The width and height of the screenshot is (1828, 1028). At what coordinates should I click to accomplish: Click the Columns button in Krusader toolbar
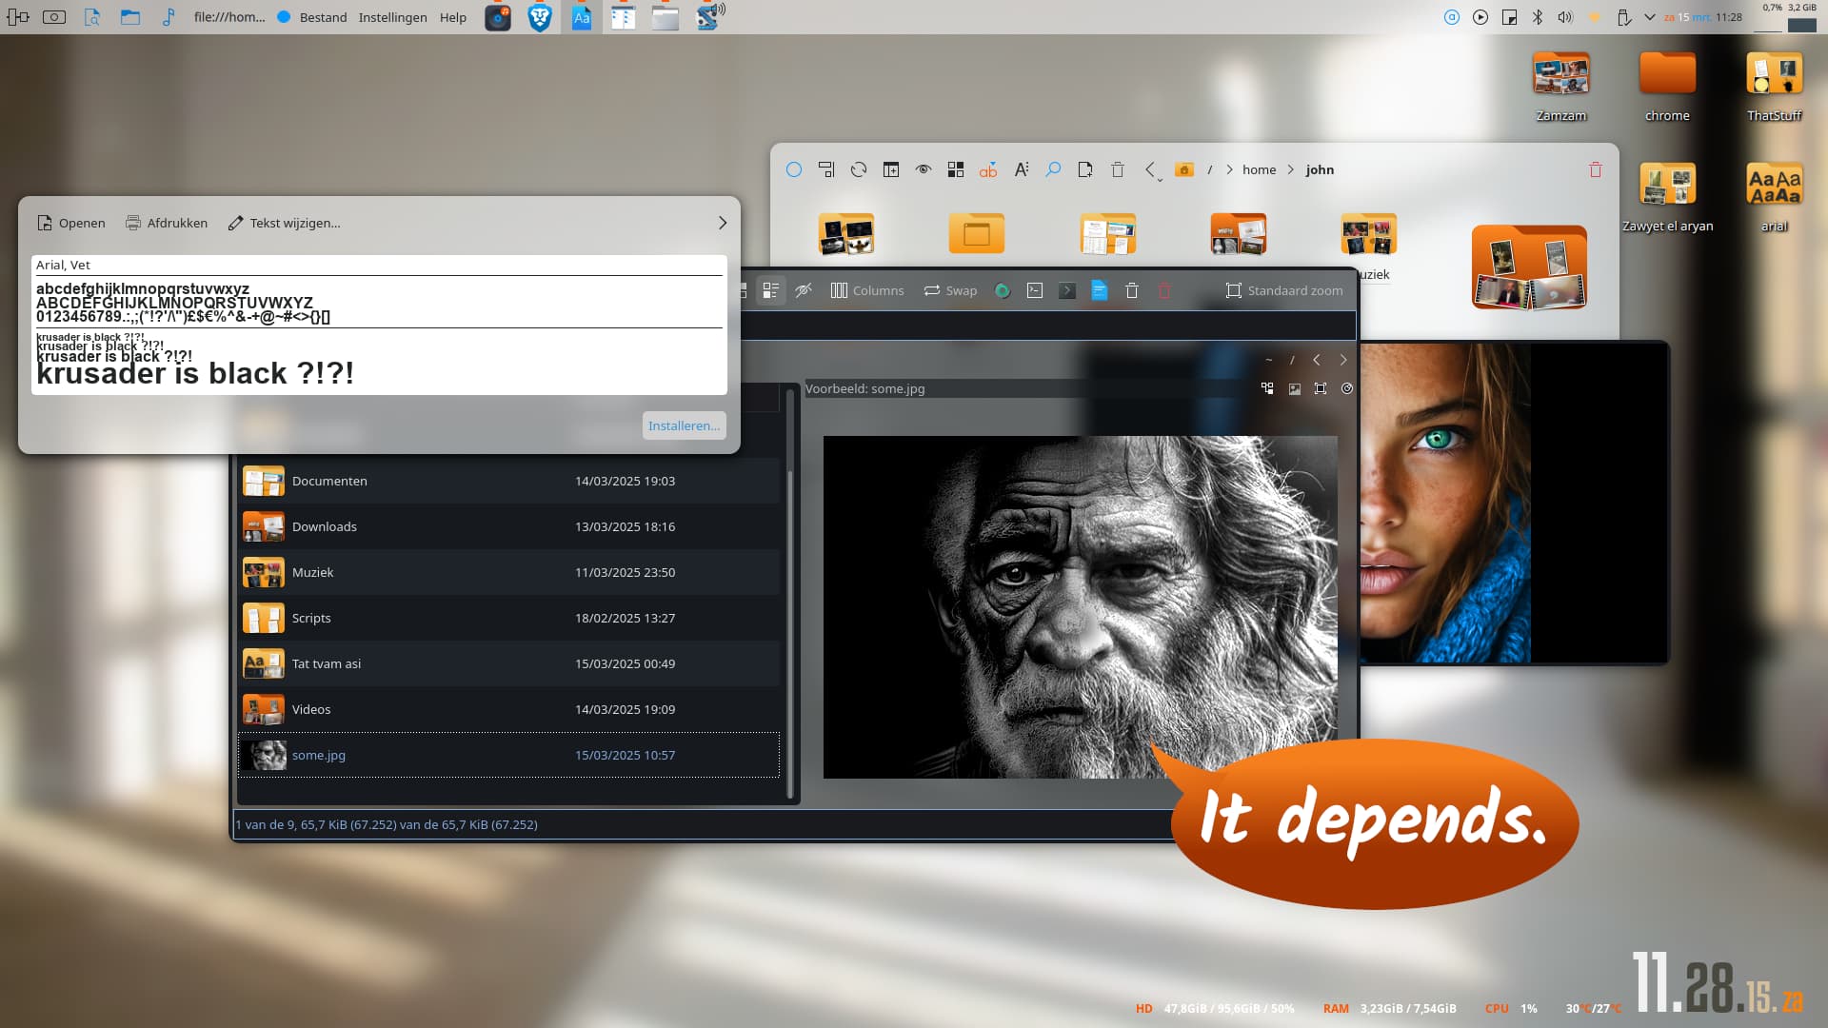[867, 290]
